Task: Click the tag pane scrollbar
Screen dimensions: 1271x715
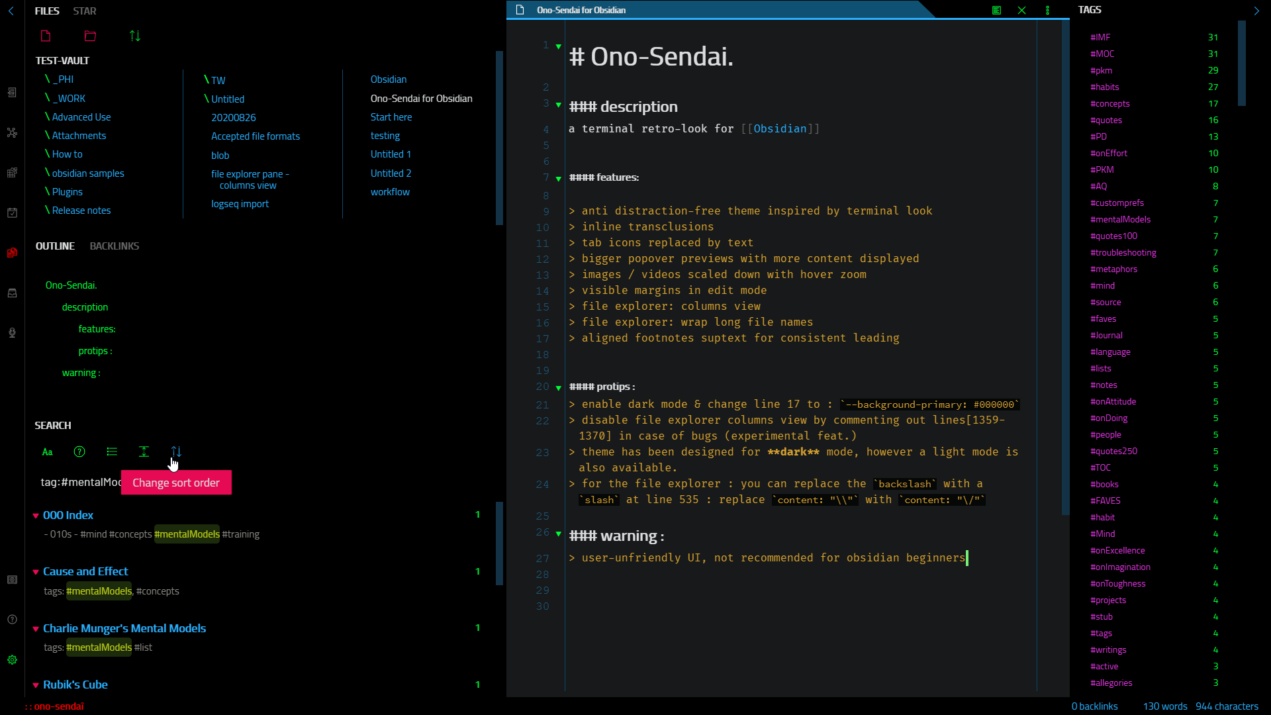Action: pyautogui.click(x=1242, y=63)
